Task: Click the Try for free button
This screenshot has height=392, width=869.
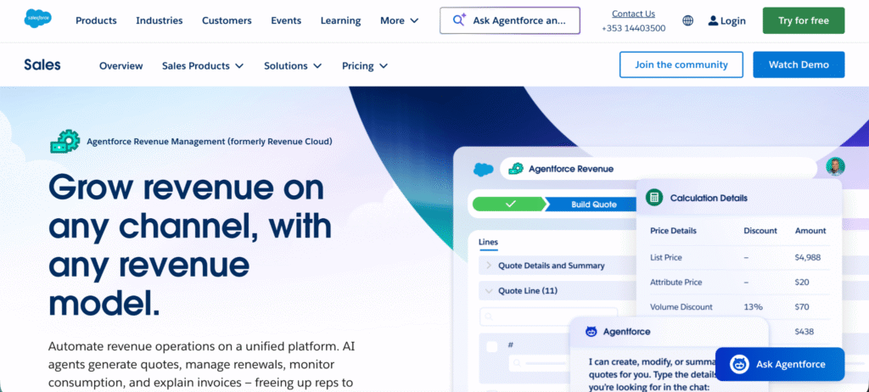Action: click(803, 20)
